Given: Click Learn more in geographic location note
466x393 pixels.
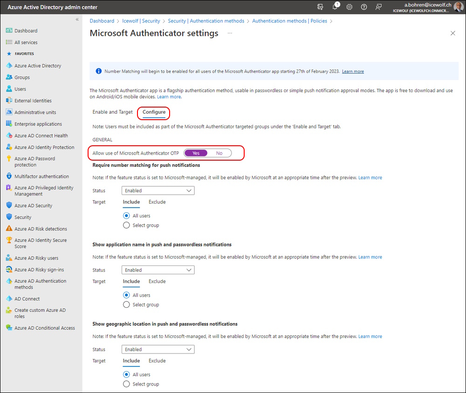Looking at the screenshot, I should (x=370, y=336).
